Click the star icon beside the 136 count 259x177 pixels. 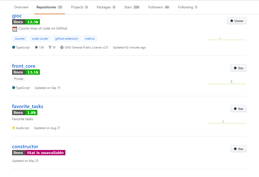(x=36, y=47)
